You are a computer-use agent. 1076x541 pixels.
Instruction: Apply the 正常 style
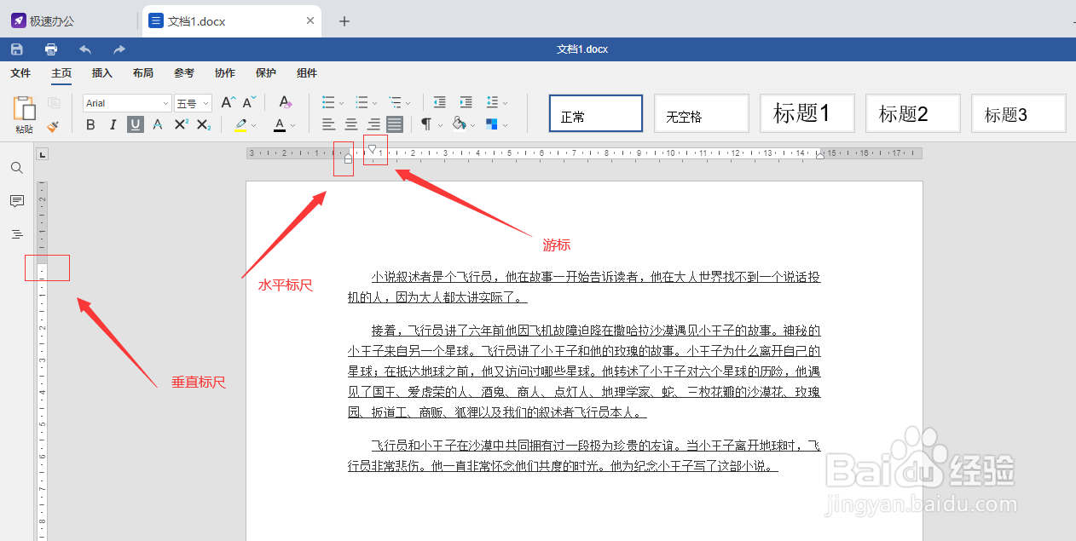click(595, 113)
